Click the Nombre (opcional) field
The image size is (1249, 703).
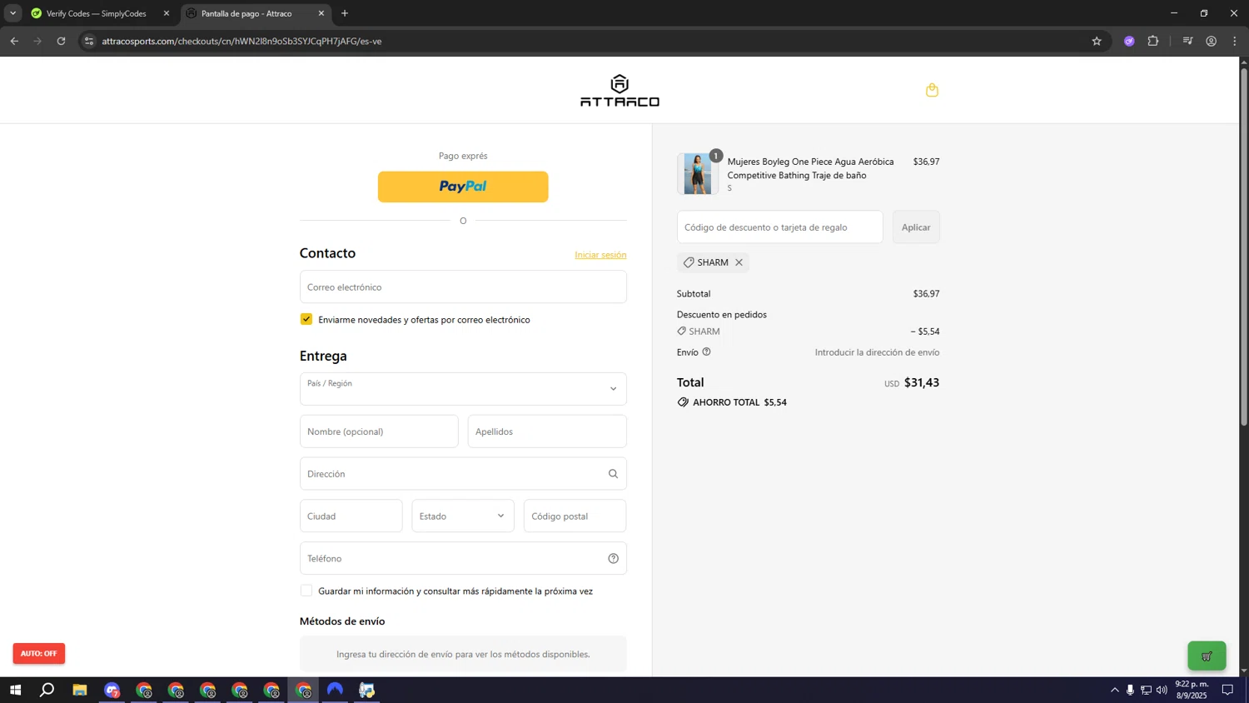coord(379,431)
